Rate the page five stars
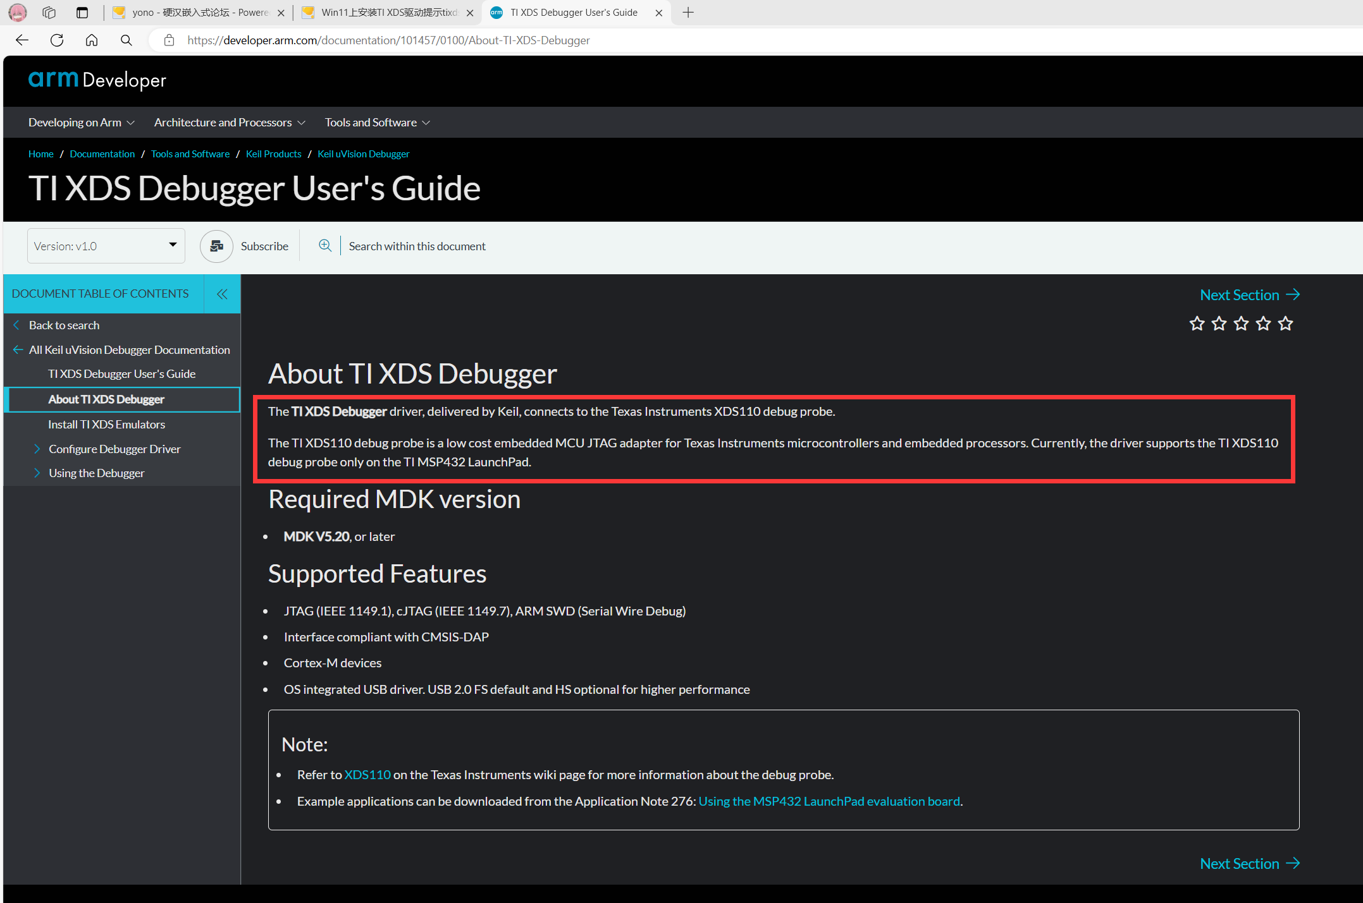Viewport: 1363px width, 903px height. pos(1285,324)
